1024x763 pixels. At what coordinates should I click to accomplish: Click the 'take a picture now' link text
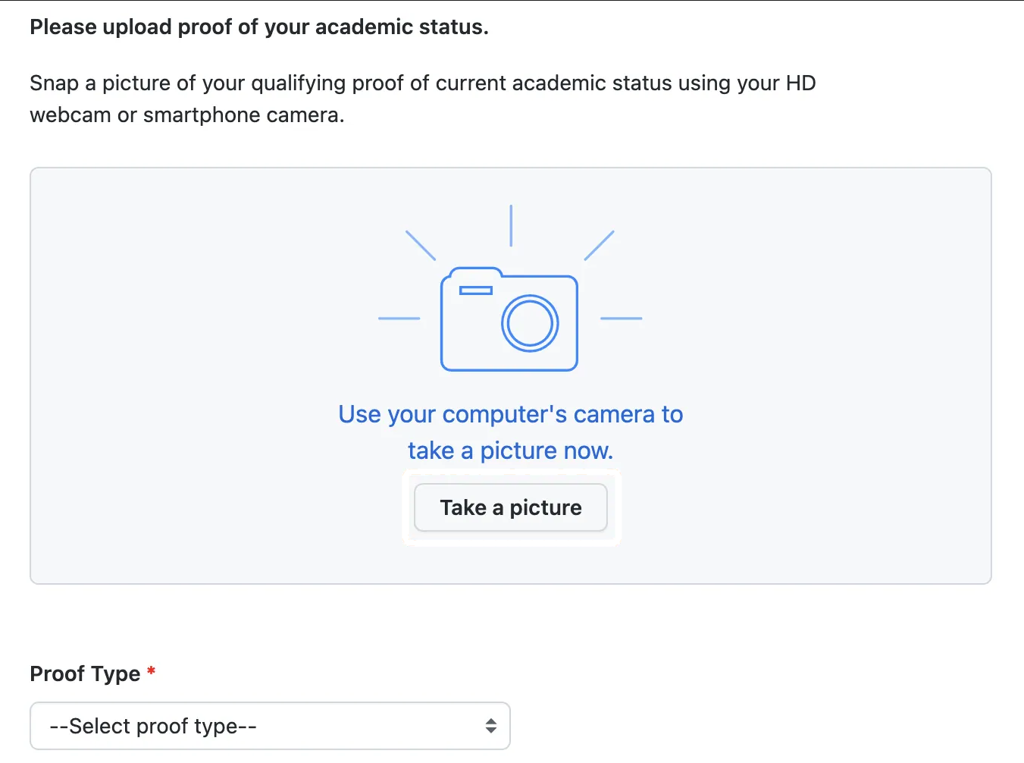510,450
